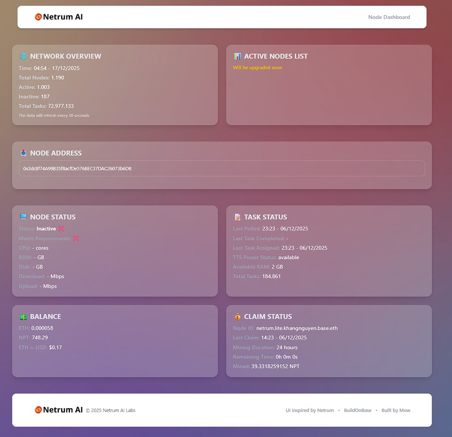Select the node address input field
Screen dimensions: 452x437
coord(222,168)
